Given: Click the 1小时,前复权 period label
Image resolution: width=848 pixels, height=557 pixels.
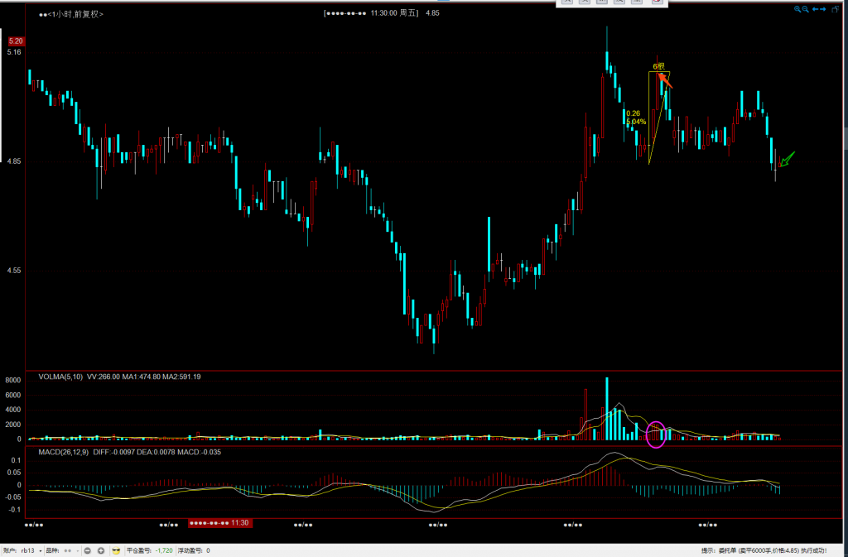Looking at the screenshot, I should click(71, 14).
